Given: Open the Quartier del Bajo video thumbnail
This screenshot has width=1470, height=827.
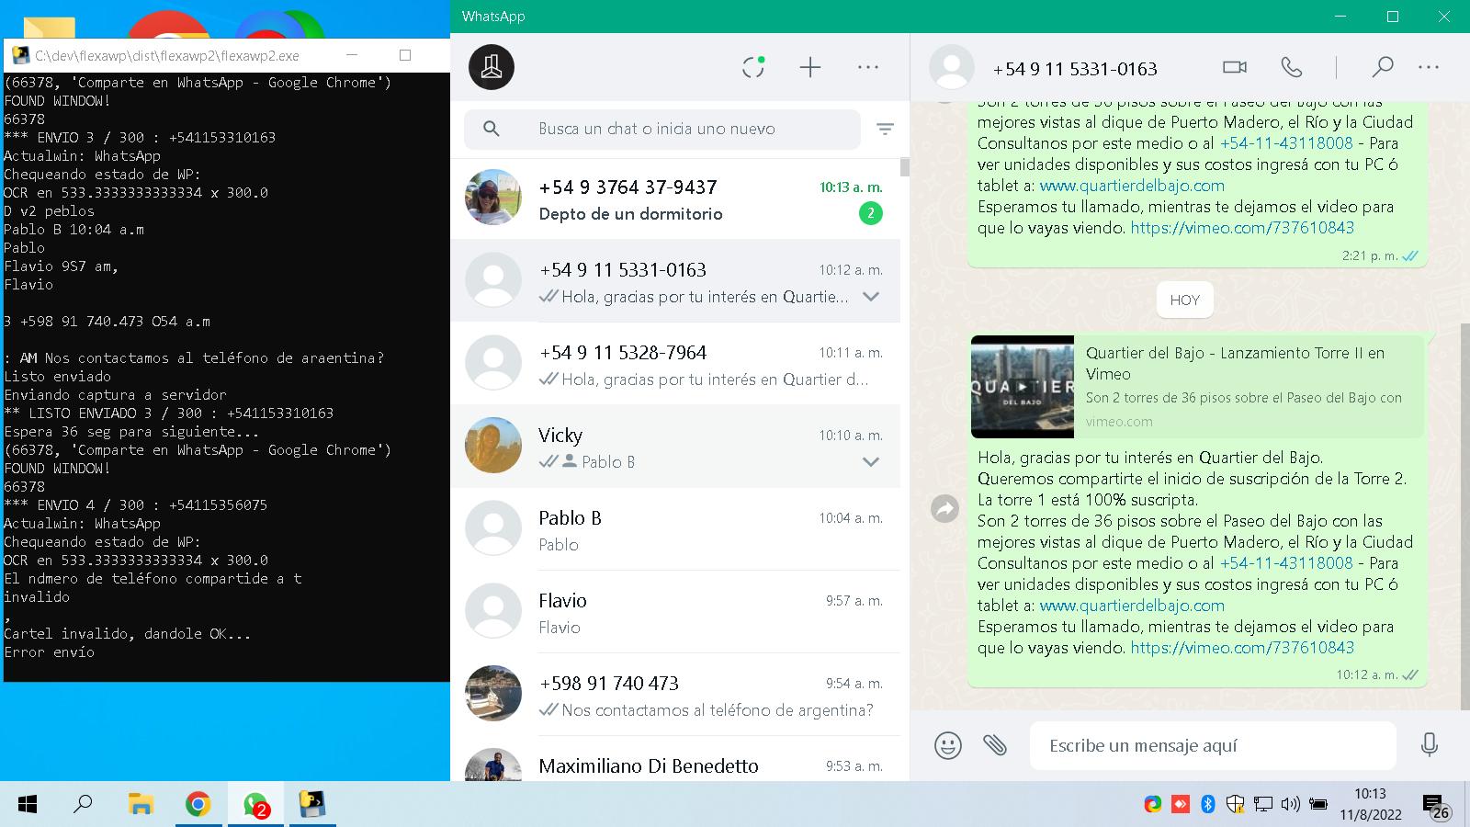Looking at the screenshot, I should coord(1023,387).
